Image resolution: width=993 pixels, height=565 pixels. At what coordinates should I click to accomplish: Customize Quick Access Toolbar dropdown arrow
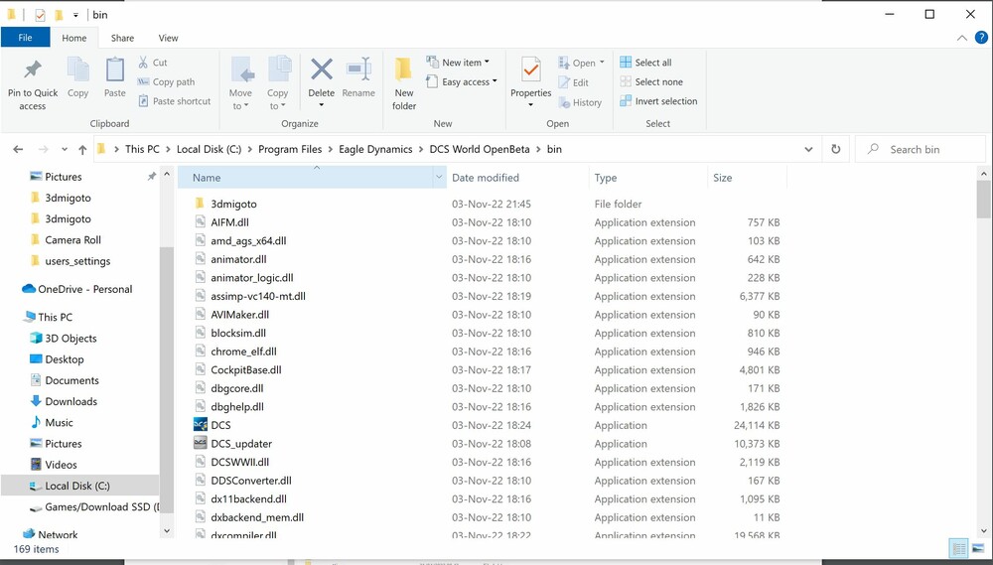[75, 15]
